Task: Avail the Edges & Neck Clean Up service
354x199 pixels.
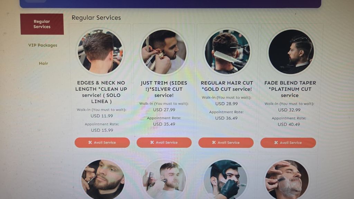Action: click(x=102, y=143)
